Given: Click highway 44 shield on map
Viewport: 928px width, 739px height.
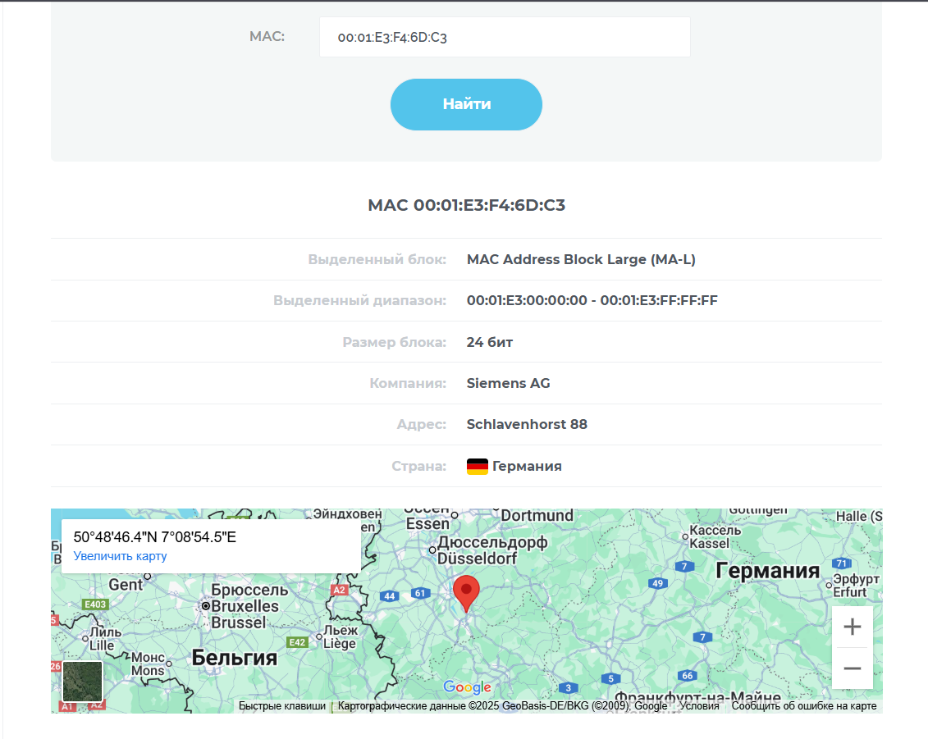Looking at the screenshot, I should click(x=390, y=595).
